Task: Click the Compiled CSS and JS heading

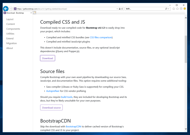Action: coord(63,22)
